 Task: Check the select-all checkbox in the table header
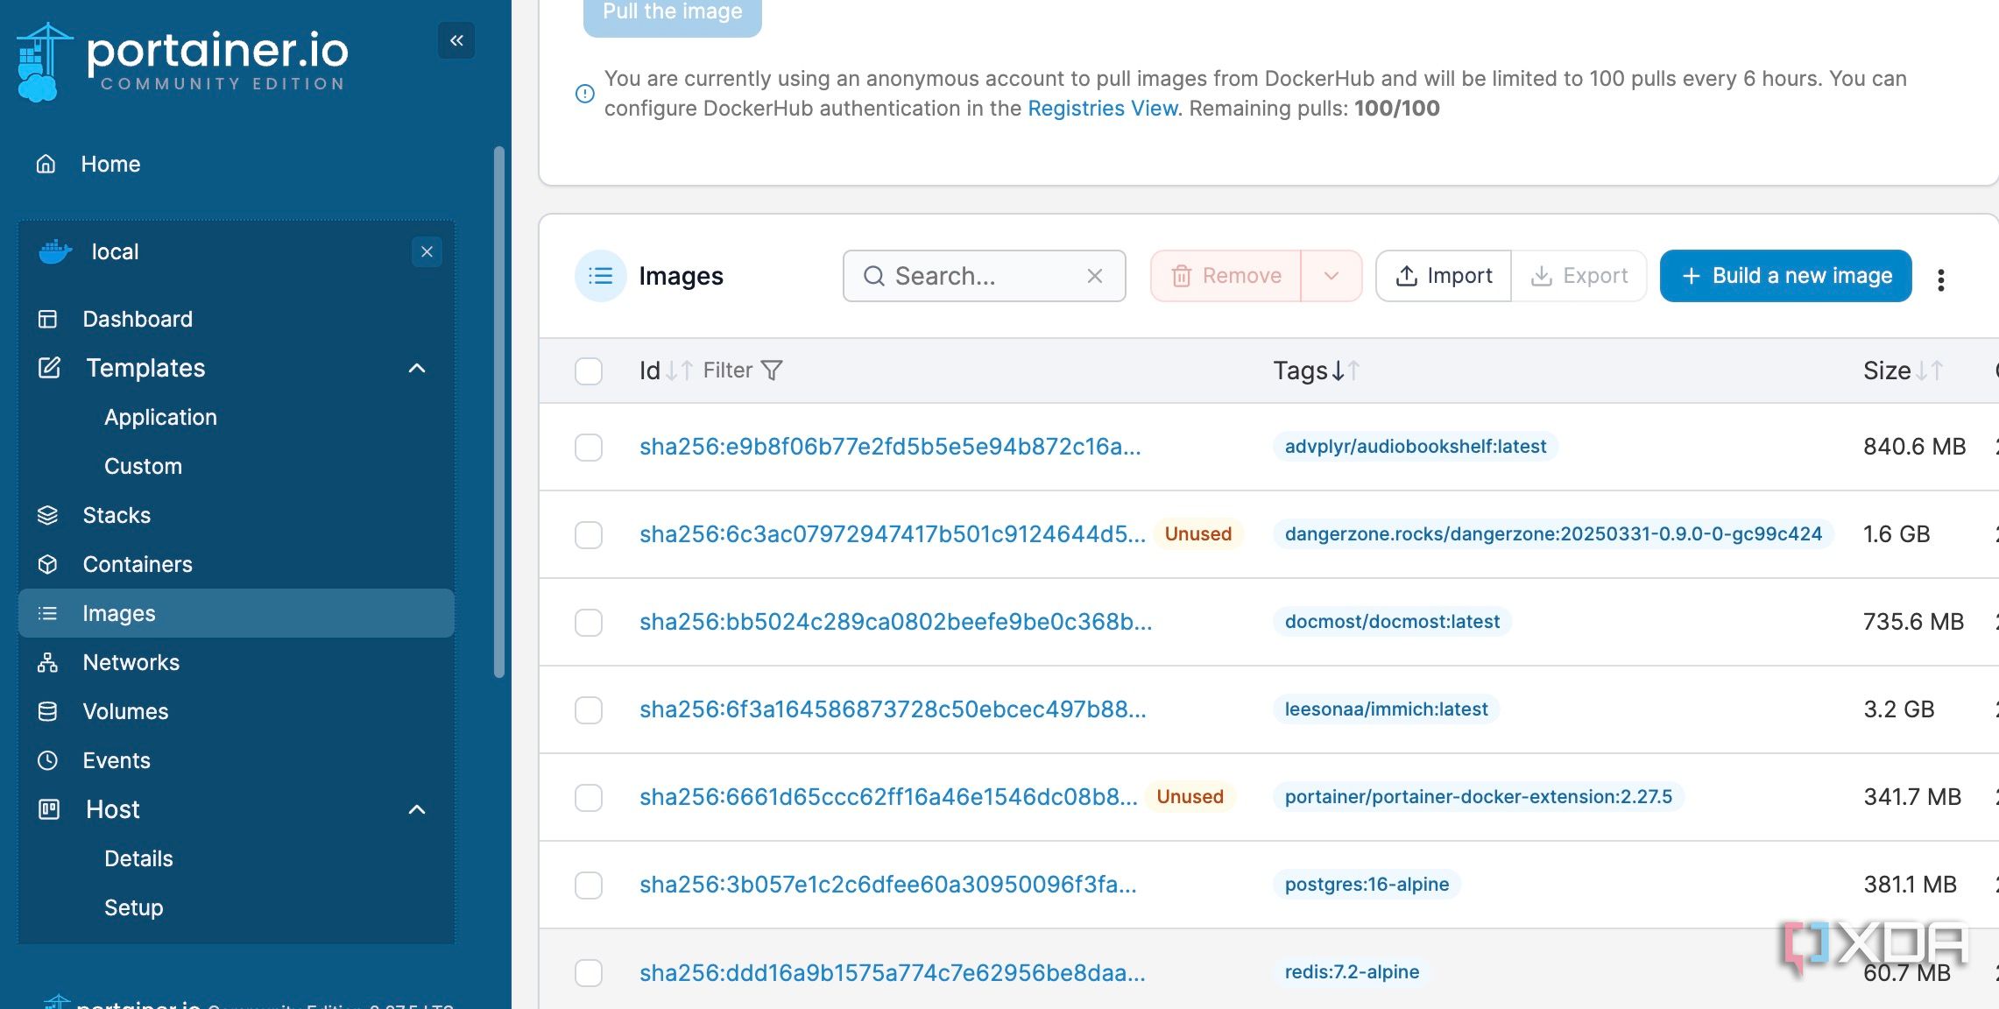[588, 371]
